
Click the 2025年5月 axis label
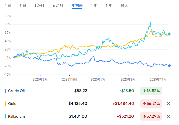[69, 79]
